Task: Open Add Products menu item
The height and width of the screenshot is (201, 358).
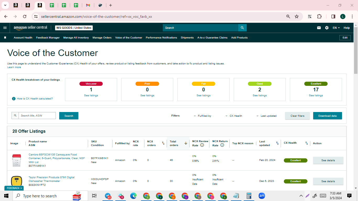Action: (x=239, y=38)
